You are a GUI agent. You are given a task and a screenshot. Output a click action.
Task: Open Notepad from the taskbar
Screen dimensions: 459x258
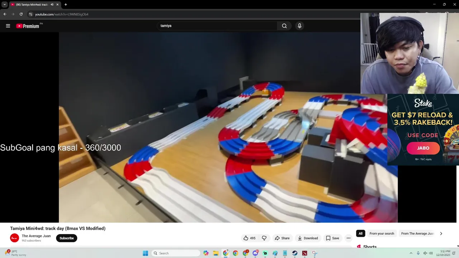click(x=285, y=253)
